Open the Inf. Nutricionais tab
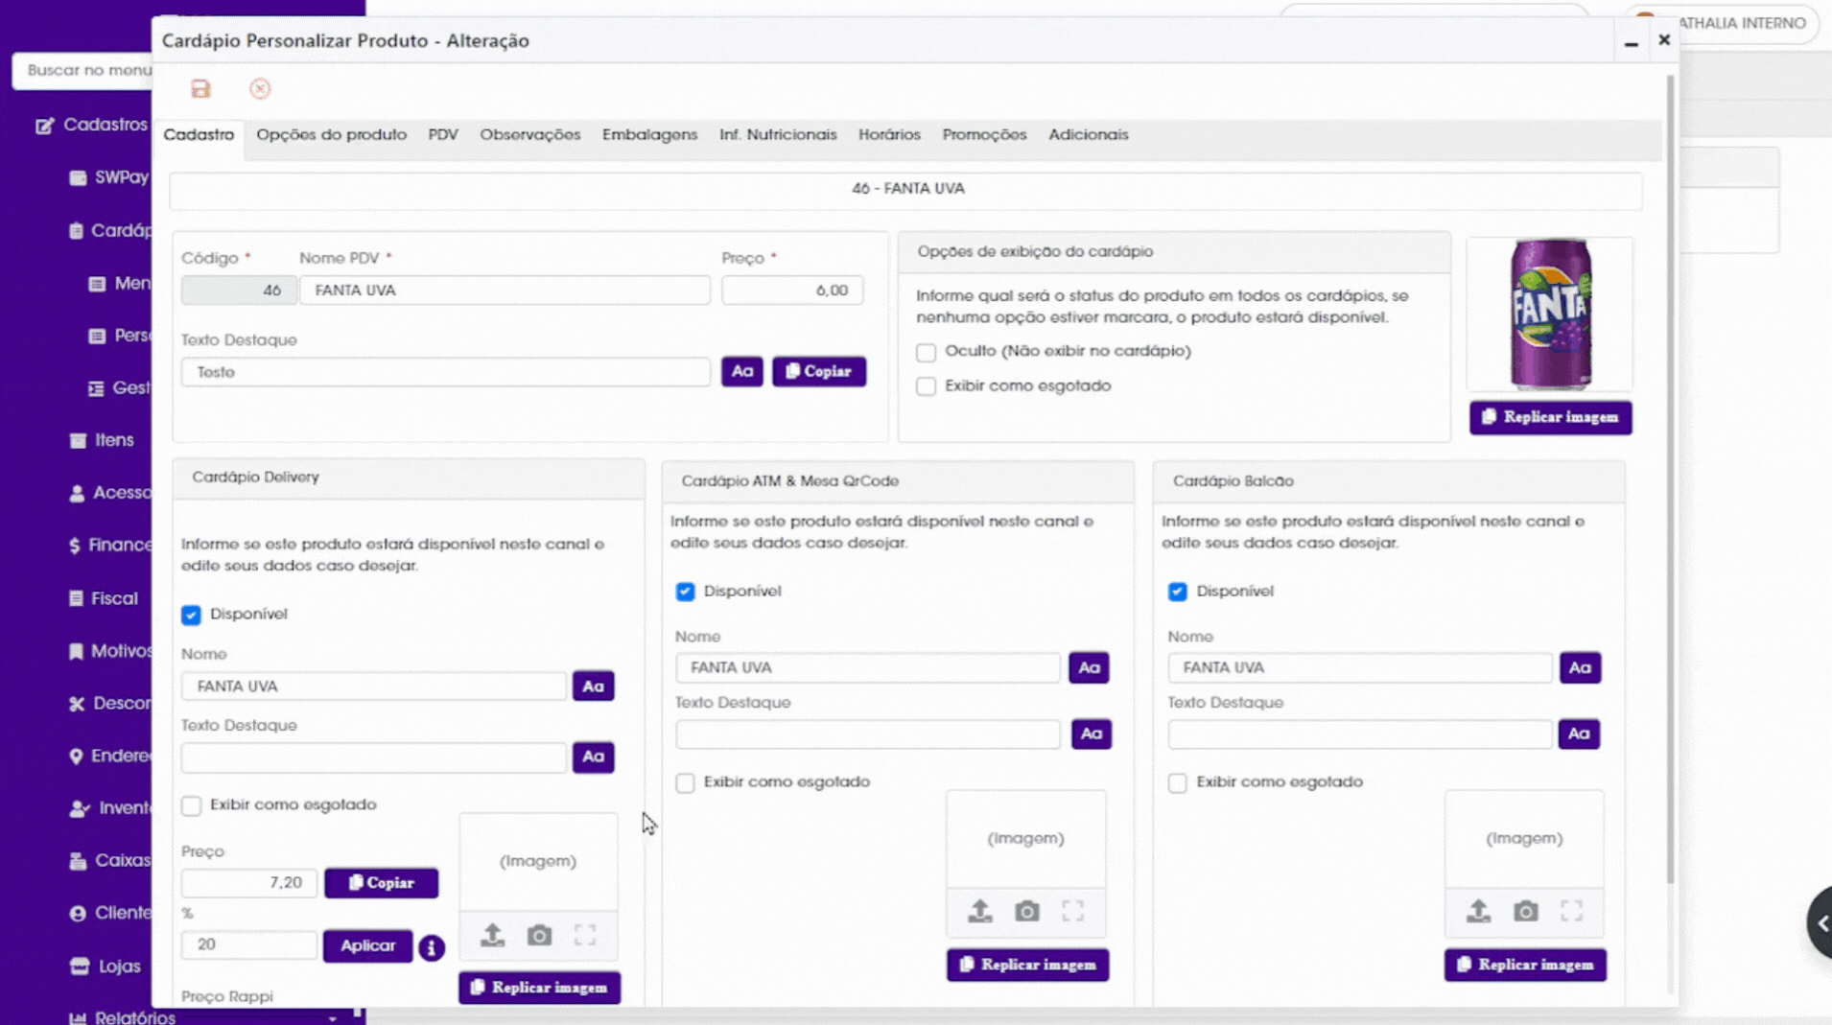 [778, 135]
